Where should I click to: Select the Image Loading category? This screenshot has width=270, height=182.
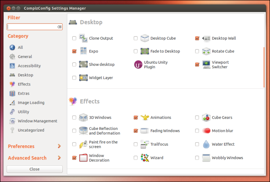(x=31, y=102)
